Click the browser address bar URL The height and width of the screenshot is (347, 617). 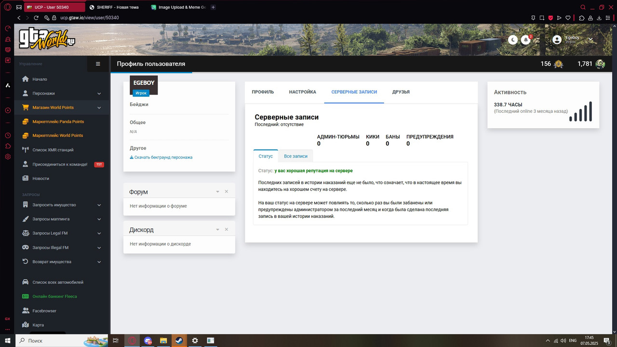[x=89, y=18]
